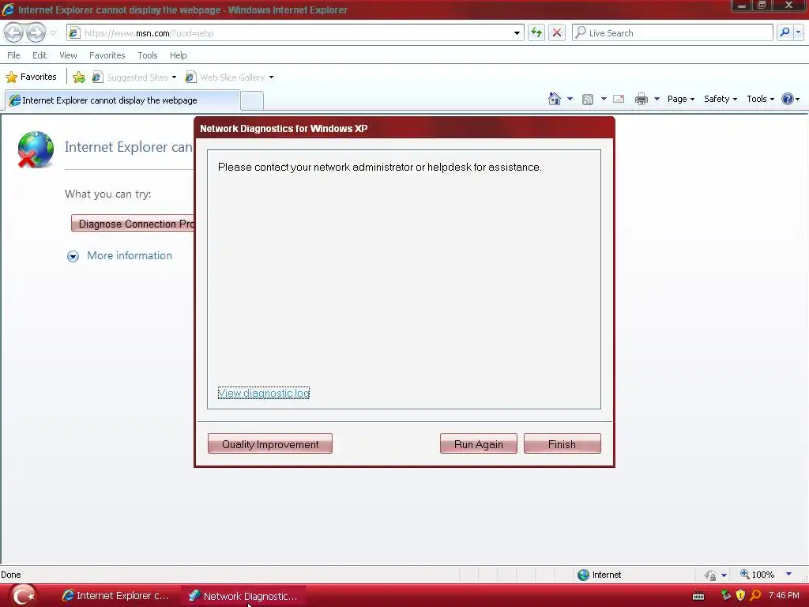This screenshot has height=607, width=809.
Task: Click protected mode lock icon in status bar
Action: click(710, 575)
